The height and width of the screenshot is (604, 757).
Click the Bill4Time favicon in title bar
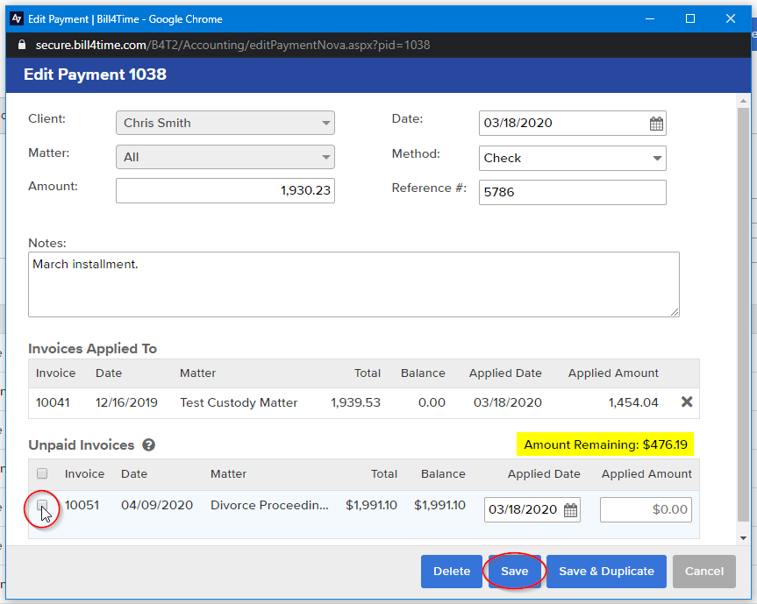pos(17,18)
